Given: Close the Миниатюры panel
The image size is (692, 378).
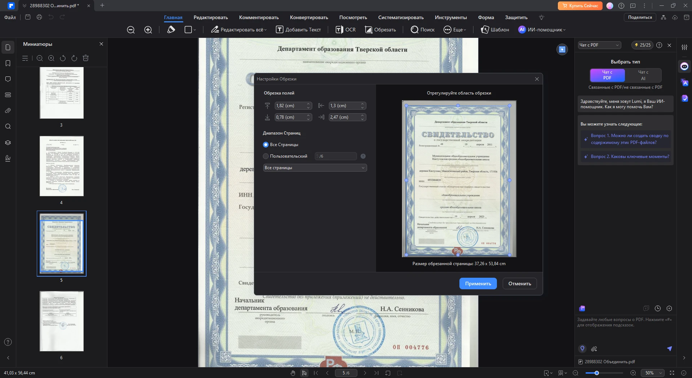Looking at the screenshot, I should point(101,44).
